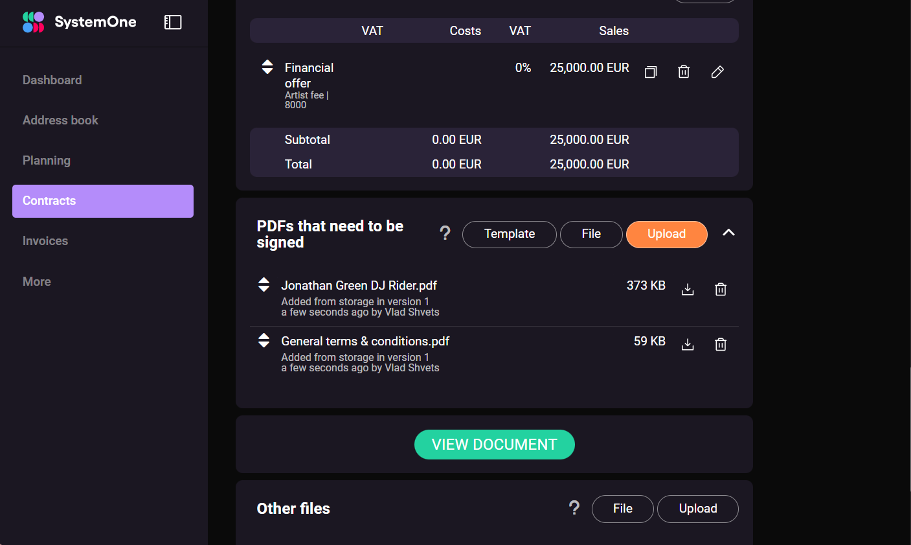911x545 pixels.
Task: Duplicate the Financial offer line item
Action: click(651, 71)
